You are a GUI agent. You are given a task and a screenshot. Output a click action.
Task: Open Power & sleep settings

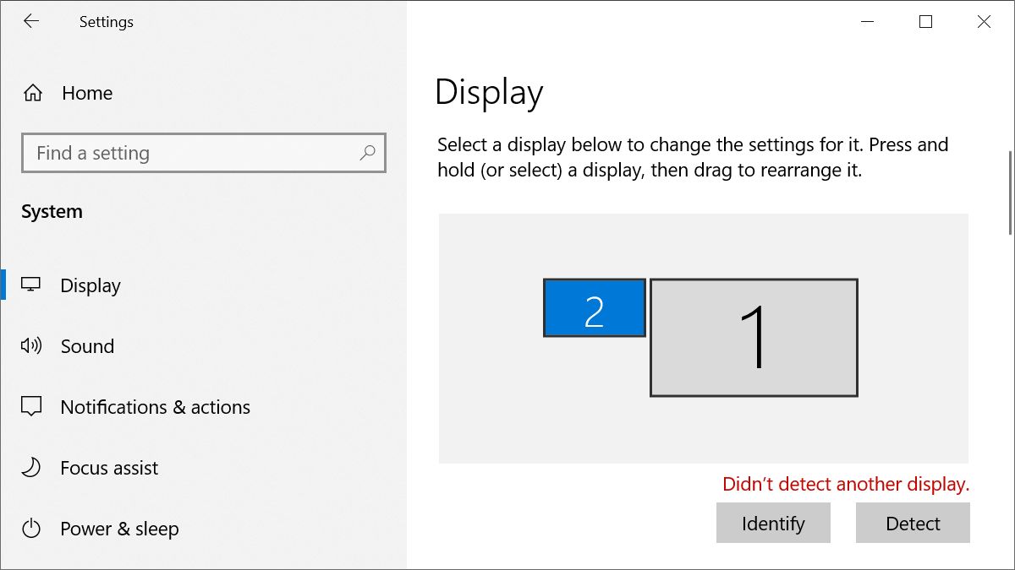point(119,529)
